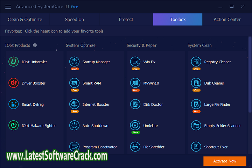Click the Driver Booster label
Image resolution: width=252 pixels, height=168 pixels.
[34, 83]
